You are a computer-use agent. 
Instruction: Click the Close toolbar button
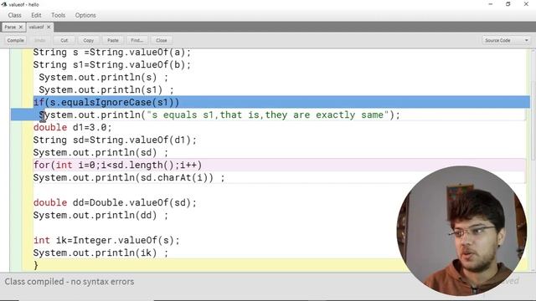point(162,40)
